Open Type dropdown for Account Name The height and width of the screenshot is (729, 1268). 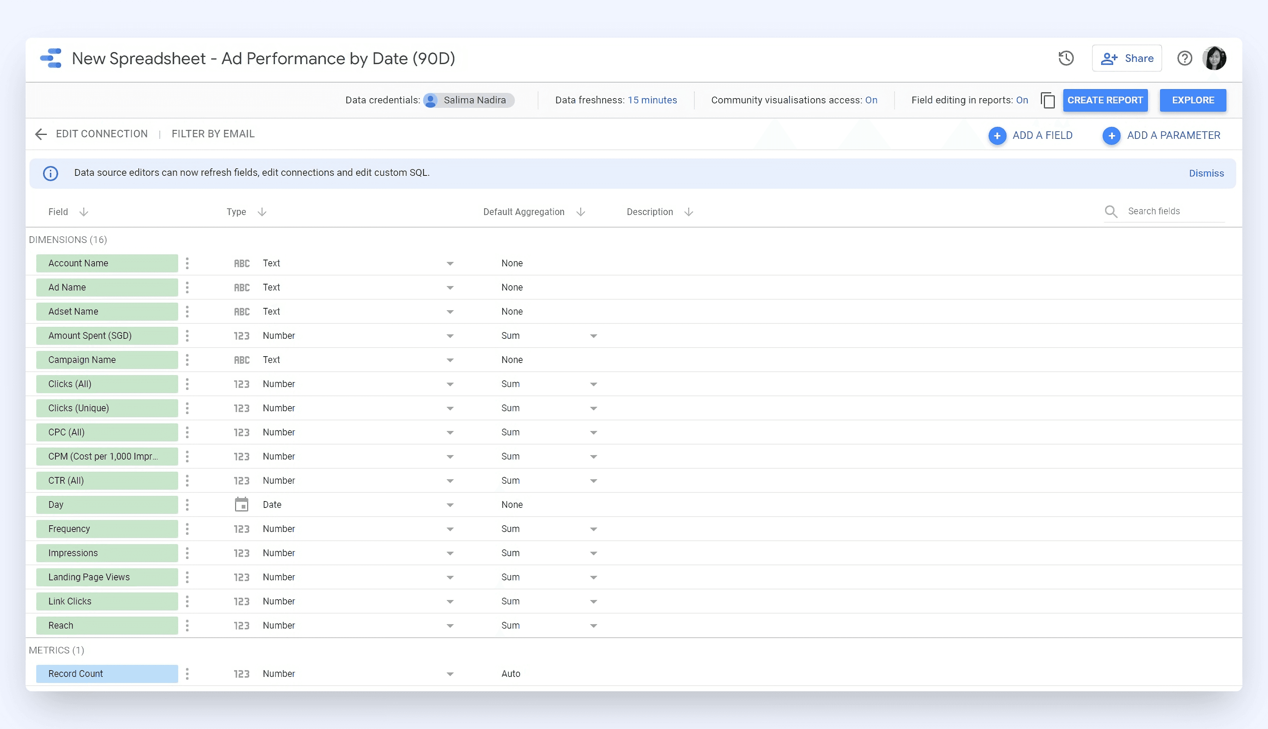(450, 264)
